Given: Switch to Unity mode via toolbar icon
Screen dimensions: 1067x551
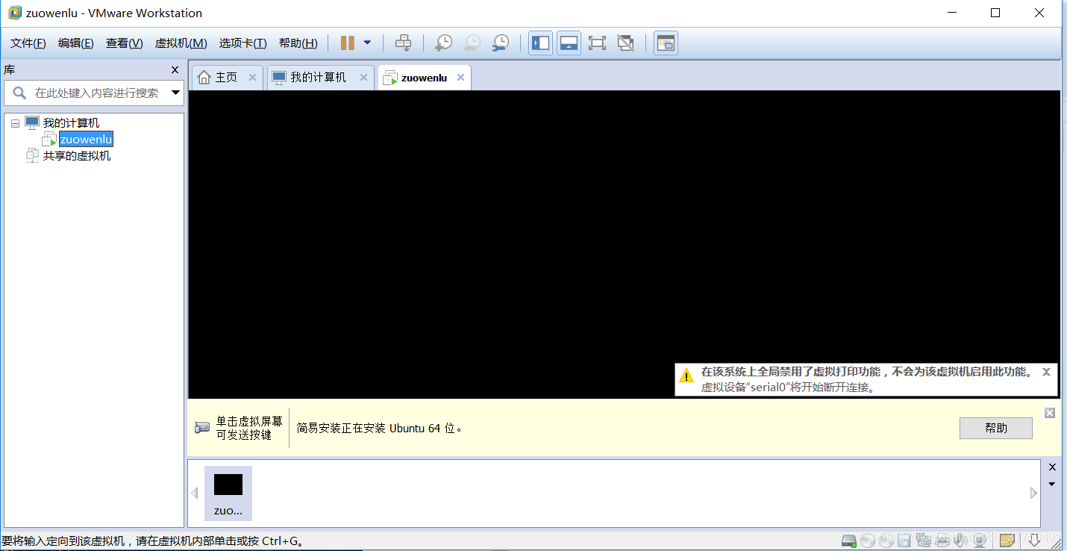Looking at the screenshot, I should 625,43.
